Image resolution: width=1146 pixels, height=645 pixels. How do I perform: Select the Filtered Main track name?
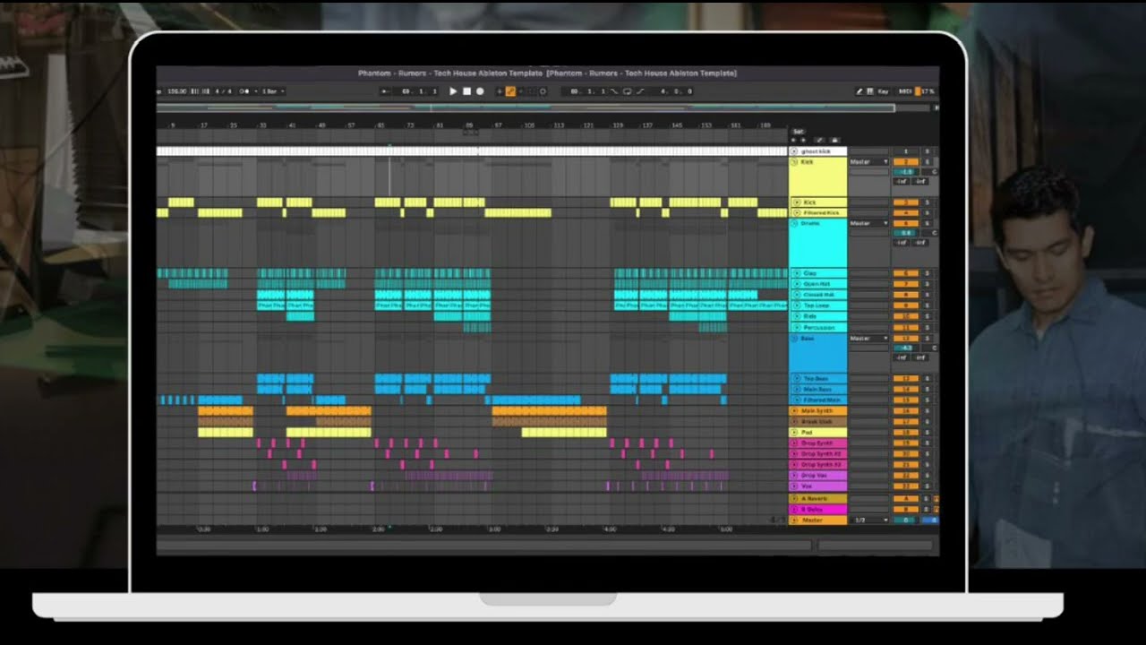pos(821,400)
